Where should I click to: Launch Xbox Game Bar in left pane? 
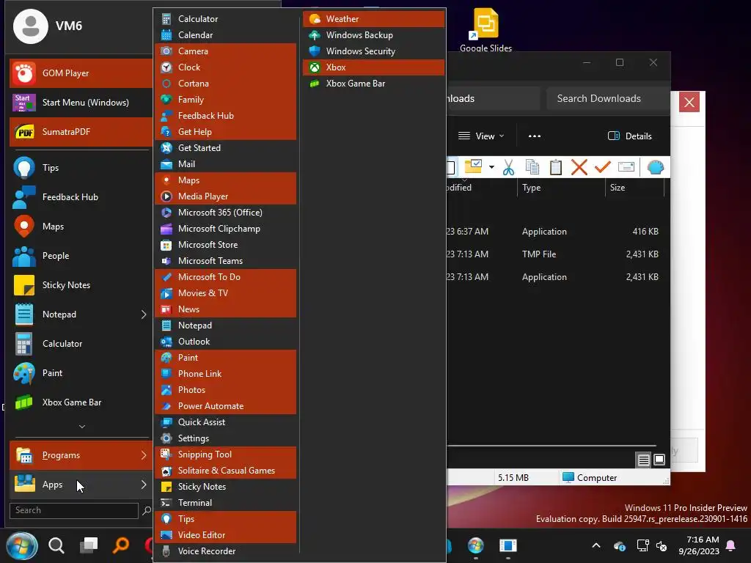click(81, 402)
